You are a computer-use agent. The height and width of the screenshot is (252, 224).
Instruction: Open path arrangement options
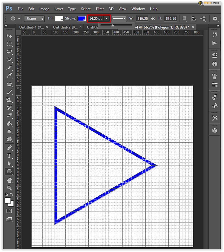(203, 19)
